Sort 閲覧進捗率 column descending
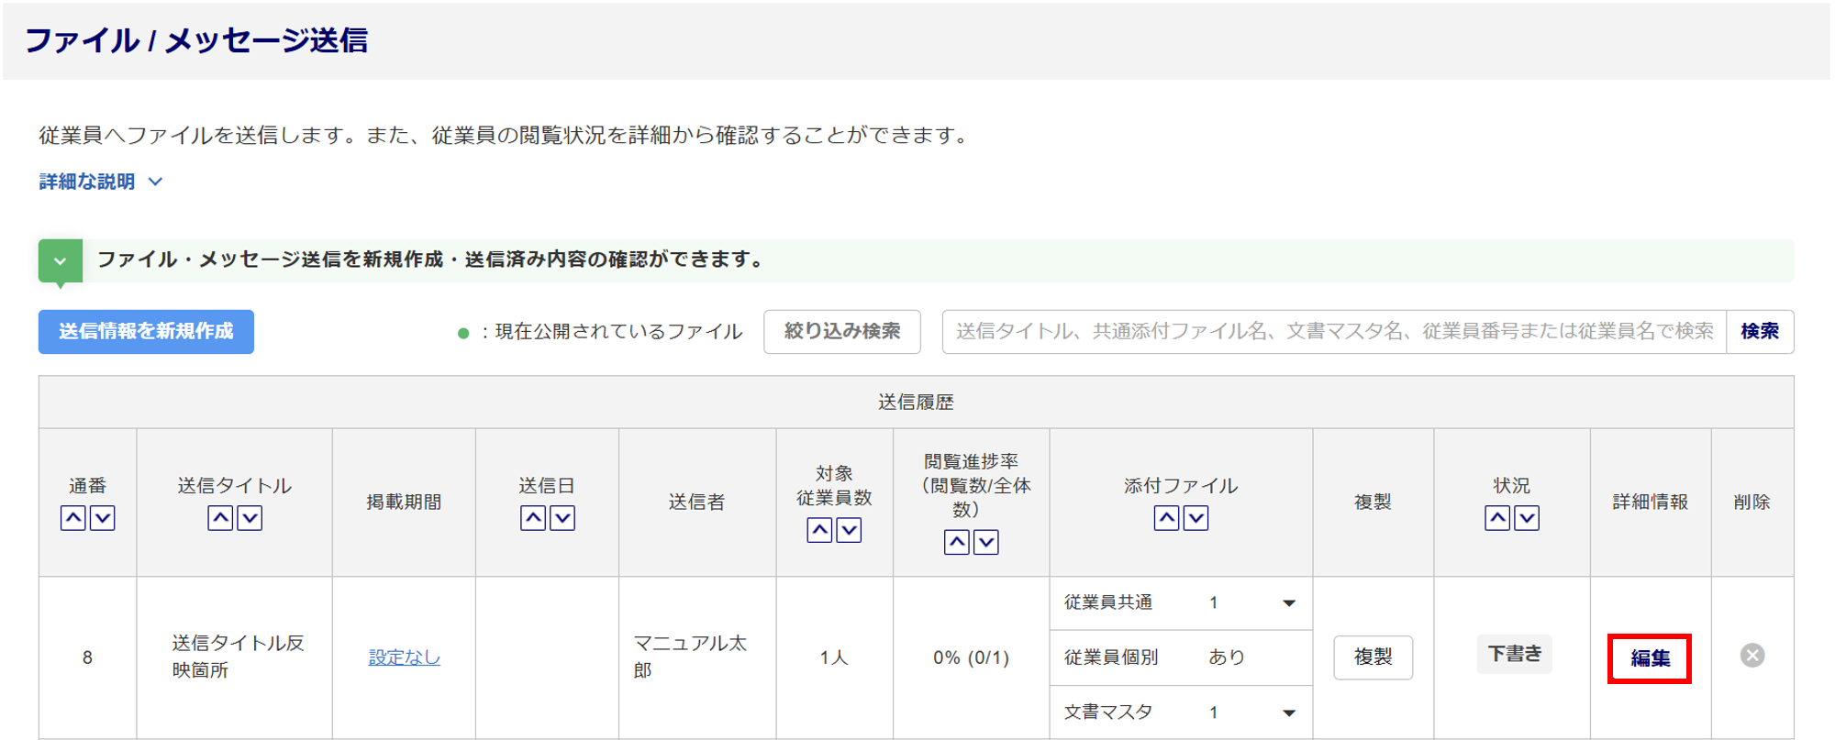The image size is (1835, 740). pyautogui.click(x=986, y=542)
